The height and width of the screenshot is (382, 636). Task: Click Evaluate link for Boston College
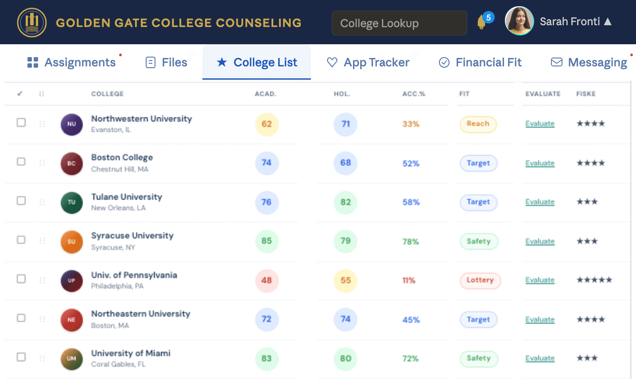click(540, 163)
